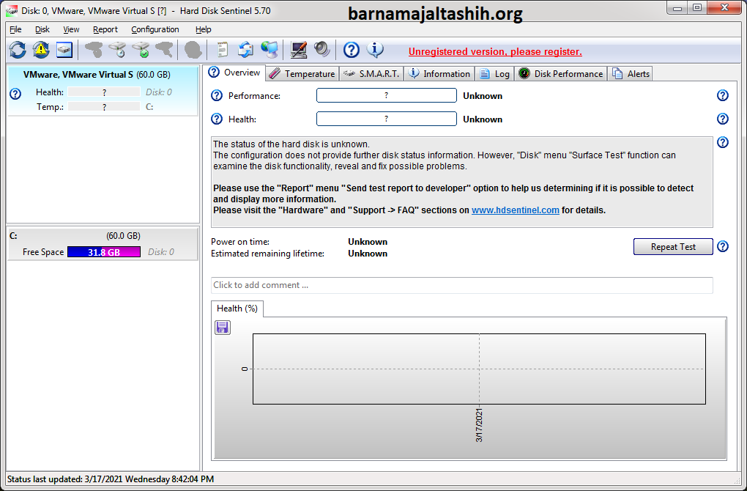This screenshot has width=747, height=491.
Task: Click the refresh icon with yellow warning triangle
Action: click(41, 50)
